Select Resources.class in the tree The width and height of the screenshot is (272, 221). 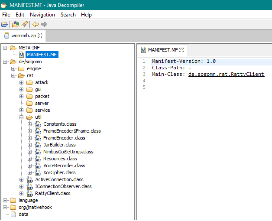tap(60, 159)
